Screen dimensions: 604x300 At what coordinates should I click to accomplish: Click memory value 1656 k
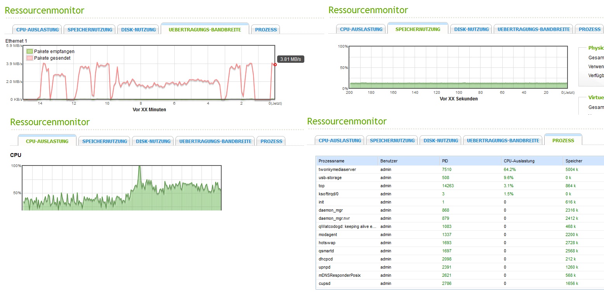pyautogui.click(x=572, y=283)
